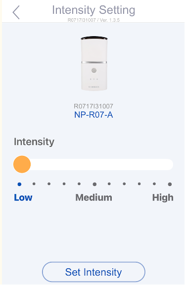This screenshot has width=185, height=285.
Task: Click the NP-R07-A device name
Action: (93, 115)
